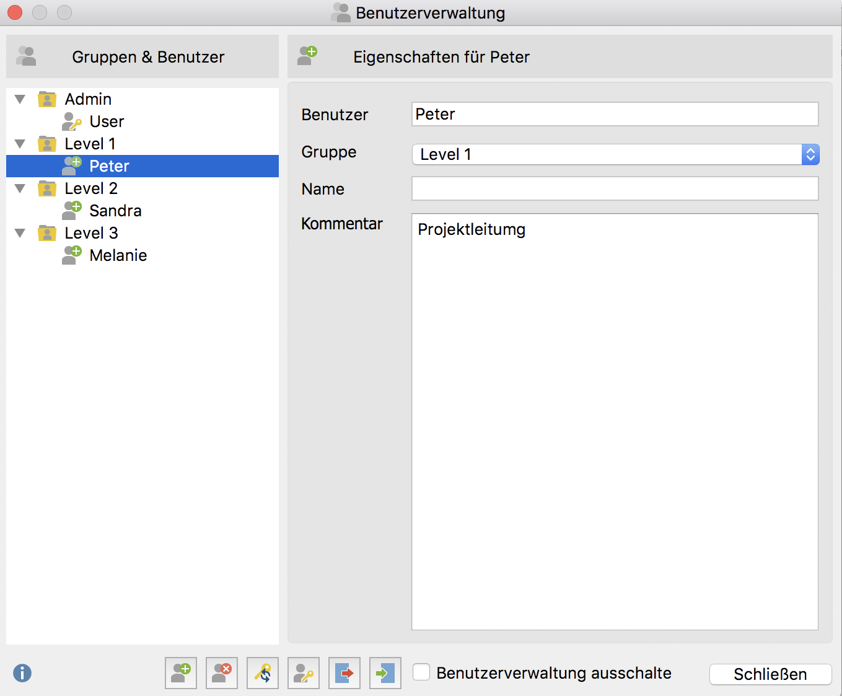Click the reset password key icon
Screen dimensions: 842x696
tap(263, 673)
